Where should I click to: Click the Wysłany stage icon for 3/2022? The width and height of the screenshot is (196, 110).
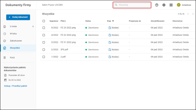tap(110, 42)
